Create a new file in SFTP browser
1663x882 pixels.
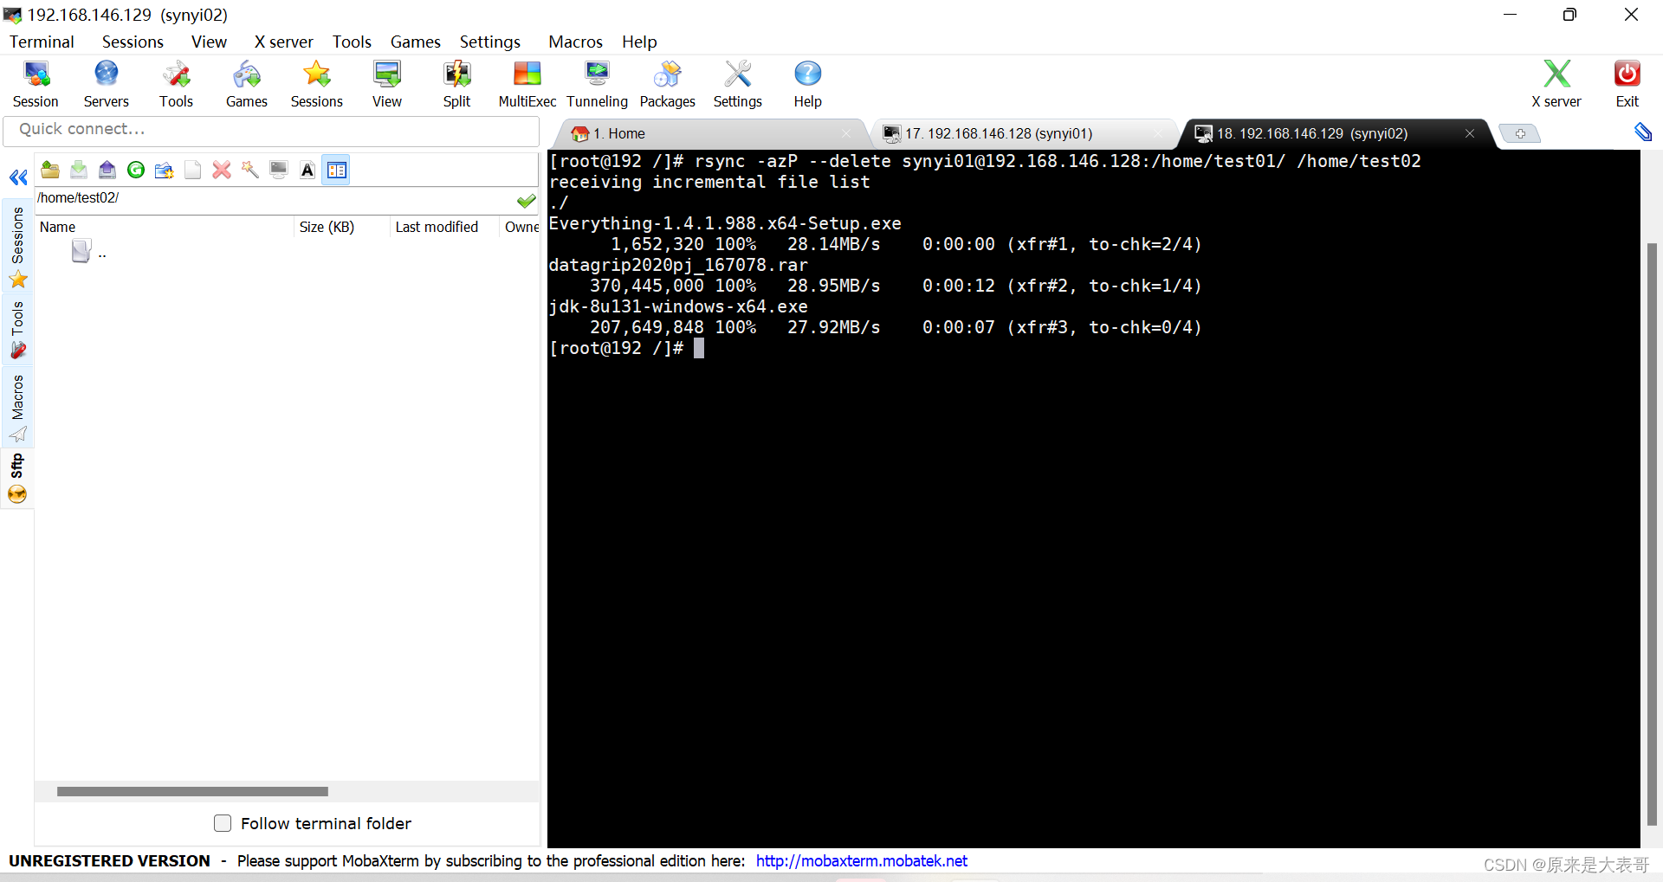(x=193, y=170)
